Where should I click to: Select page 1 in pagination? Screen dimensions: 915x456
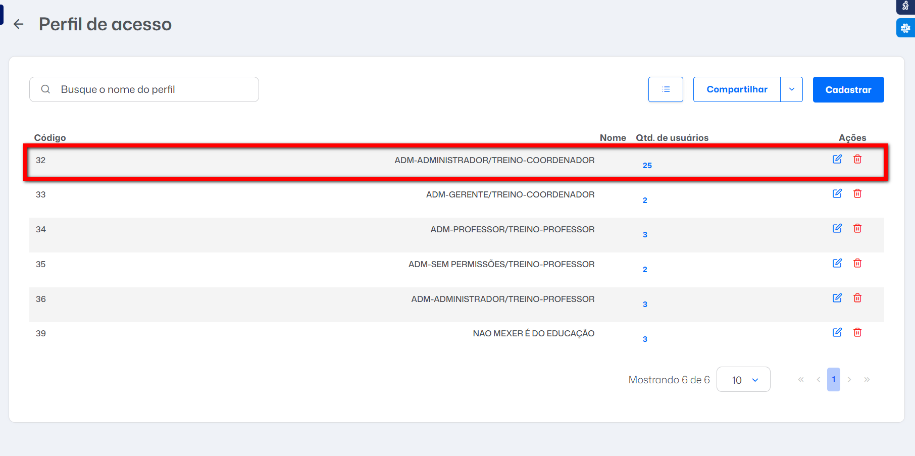tap(834, 380)
